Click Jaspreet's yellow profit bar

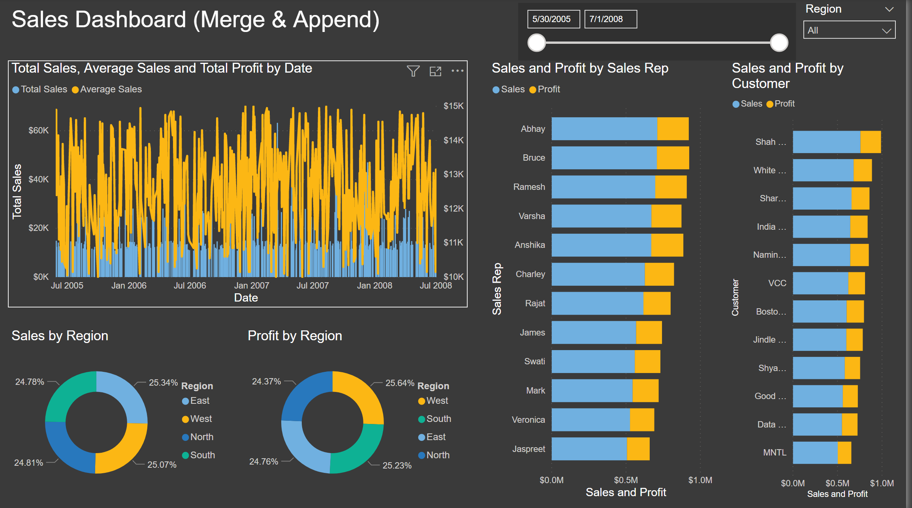click(x=638, y=449)
